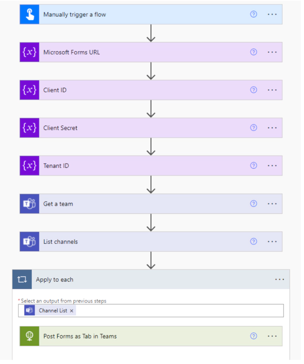304x364 pixels.
Task: Select the Channel List dynamic content token
Action: (53, 310)
